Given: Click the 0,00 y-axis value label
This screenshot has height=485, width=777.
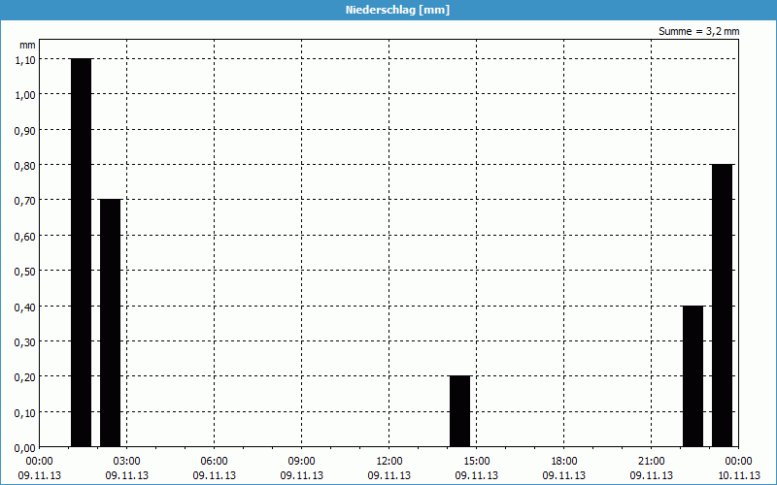Looking at the screenshot, I should coord(25,447).
